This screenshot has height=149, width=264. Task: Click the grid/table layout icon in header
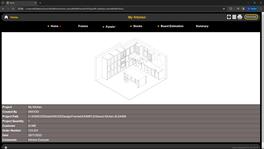(234, 17)
